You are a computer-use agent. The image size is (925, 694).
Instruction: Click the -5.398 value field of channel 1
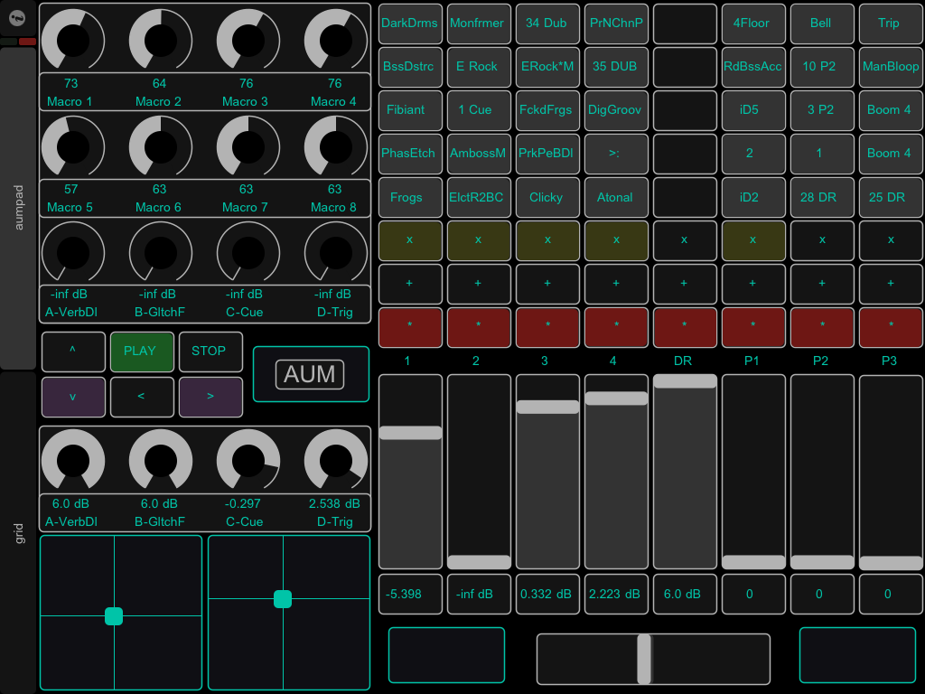coord(410,595)
